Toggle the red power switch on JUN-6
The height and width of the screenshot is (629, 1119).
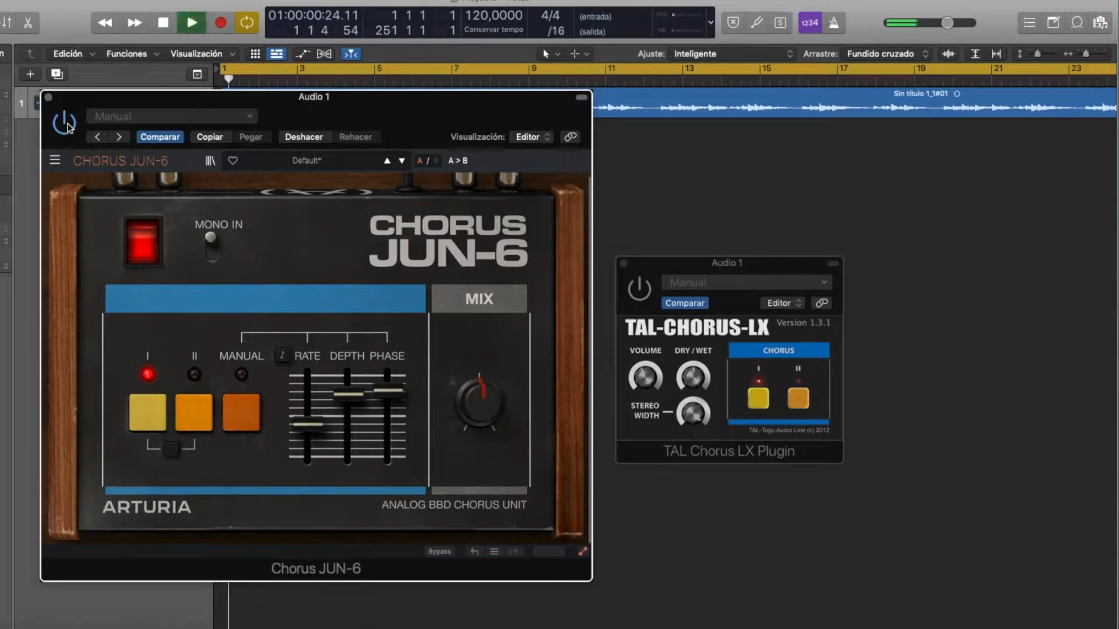pos(142,242)
